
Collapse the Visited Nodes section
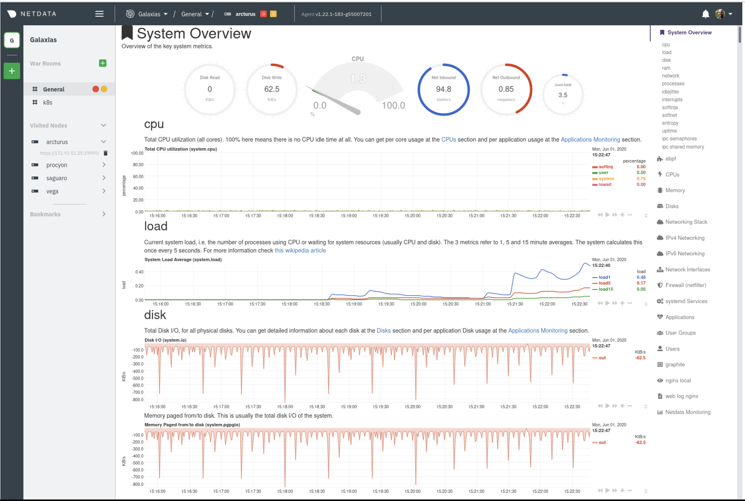click(x=103, y=125)
